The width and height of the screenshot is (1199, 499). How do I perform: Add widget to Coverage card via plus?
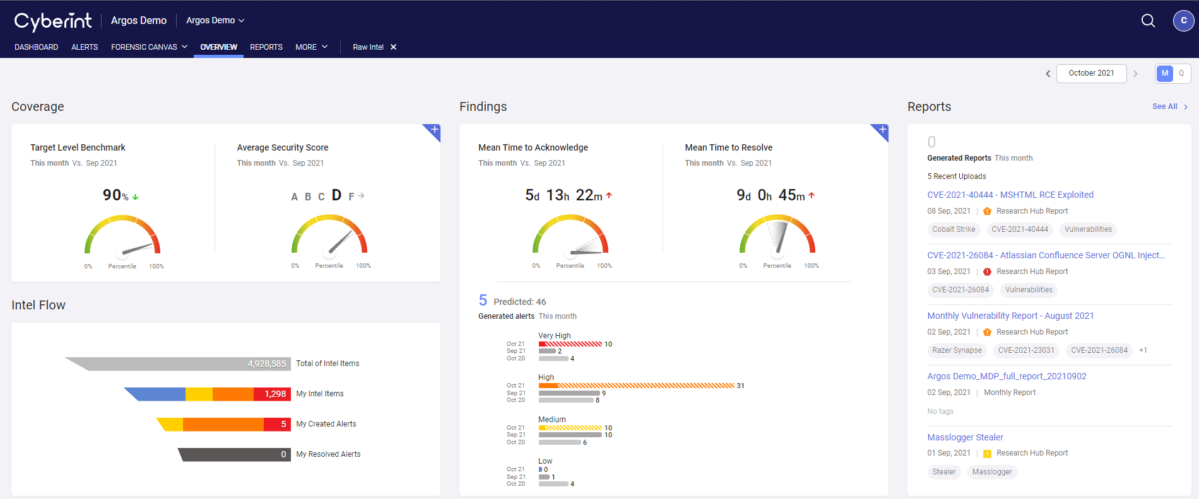point(434,130)
